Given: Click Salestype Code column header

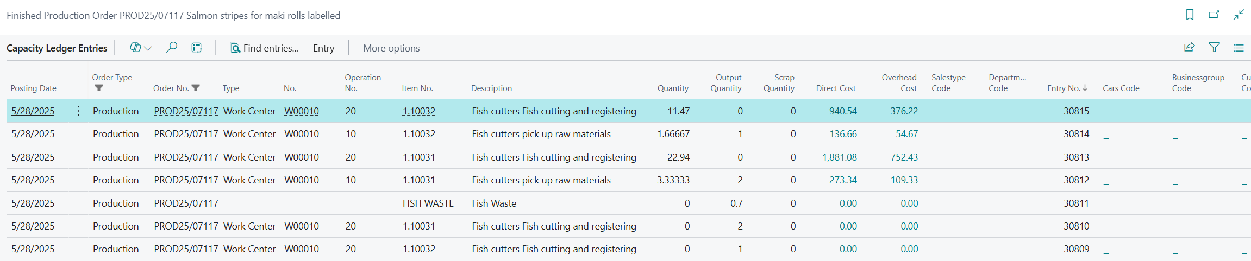Looking at the screenshot, I should tap(948, 82).
